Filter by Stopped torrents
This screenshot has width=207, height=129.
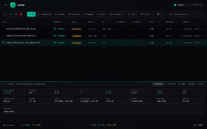pos(88,14)
